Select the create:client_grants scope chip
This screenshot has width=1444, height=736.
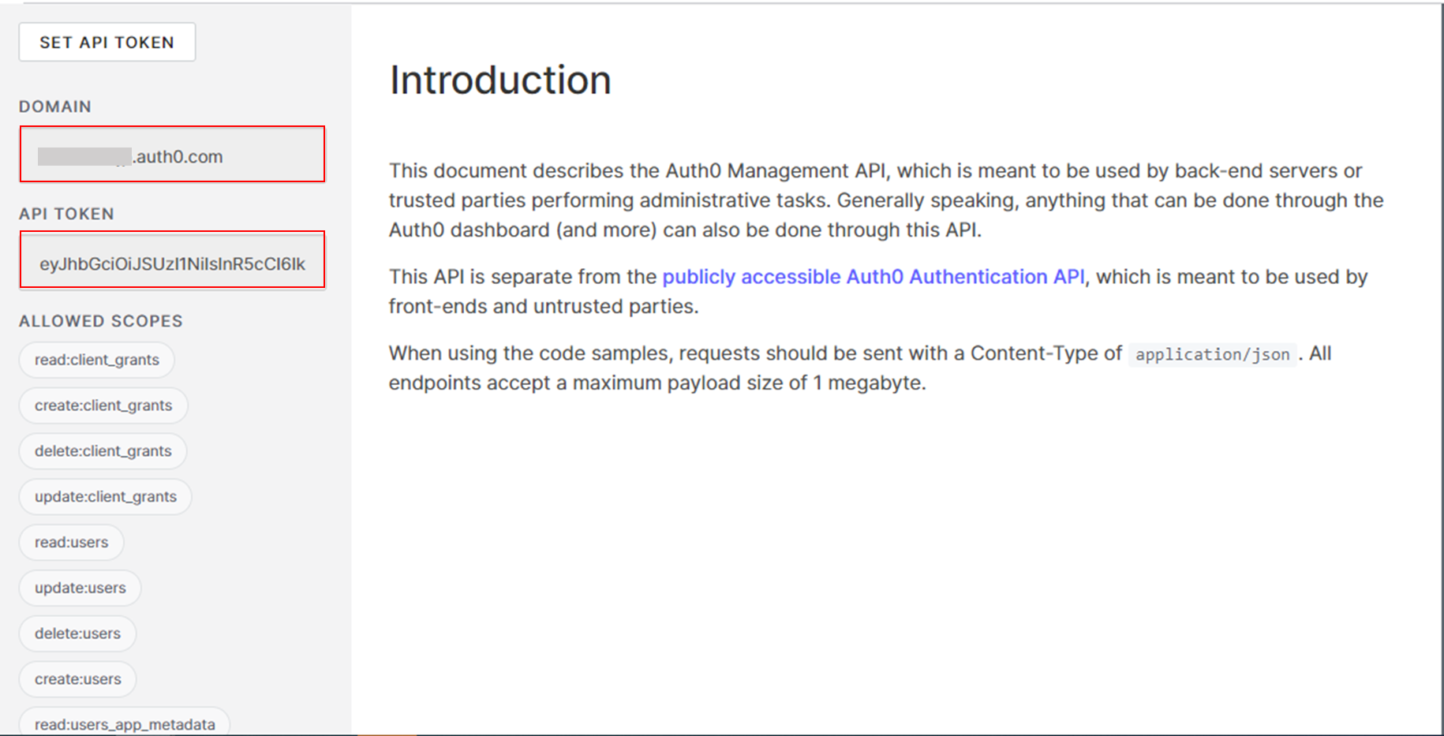[103, 405]
